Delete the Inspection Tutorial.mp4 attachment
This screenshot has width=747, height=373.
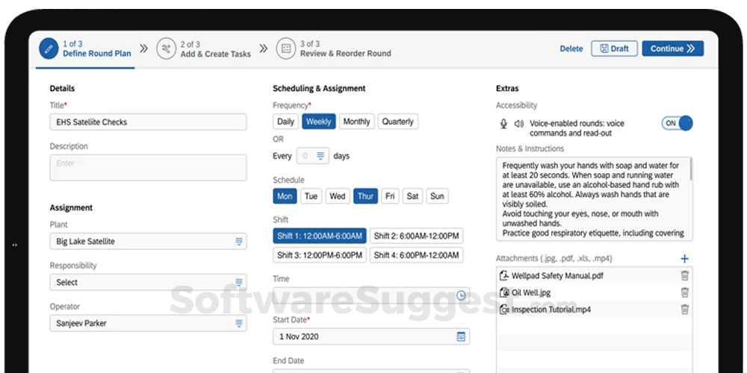click(x=685, y=309)
